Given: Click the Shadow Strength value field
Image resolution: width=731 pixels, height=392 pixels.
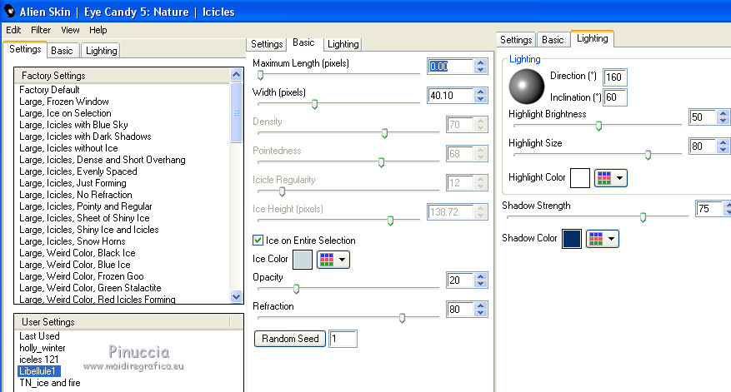Looking at the screenshot, I should [x=708, y=209].
